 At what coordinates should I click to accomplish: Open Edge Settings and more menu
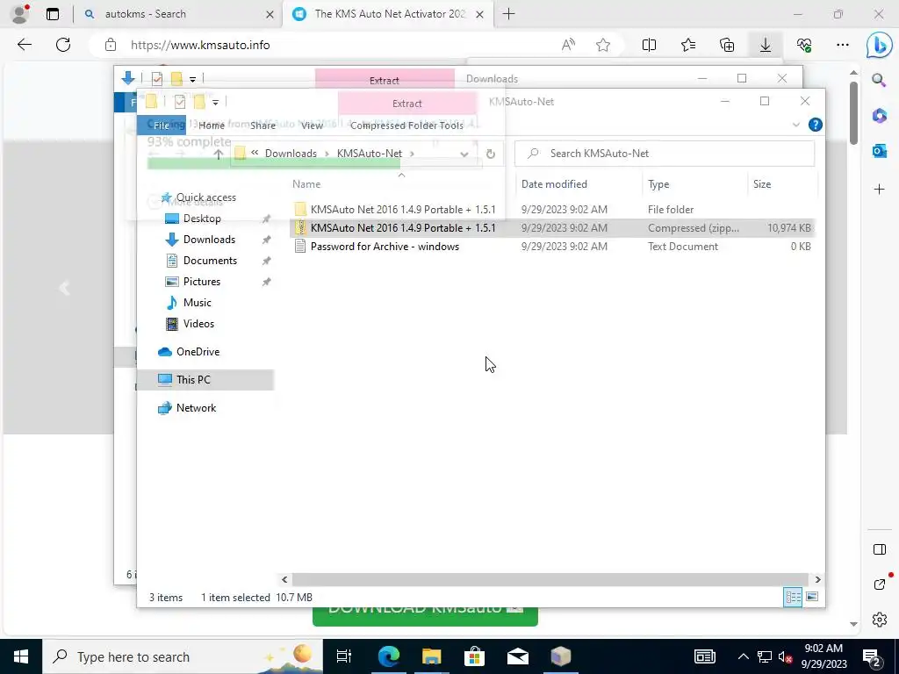[x=843, y=45]
